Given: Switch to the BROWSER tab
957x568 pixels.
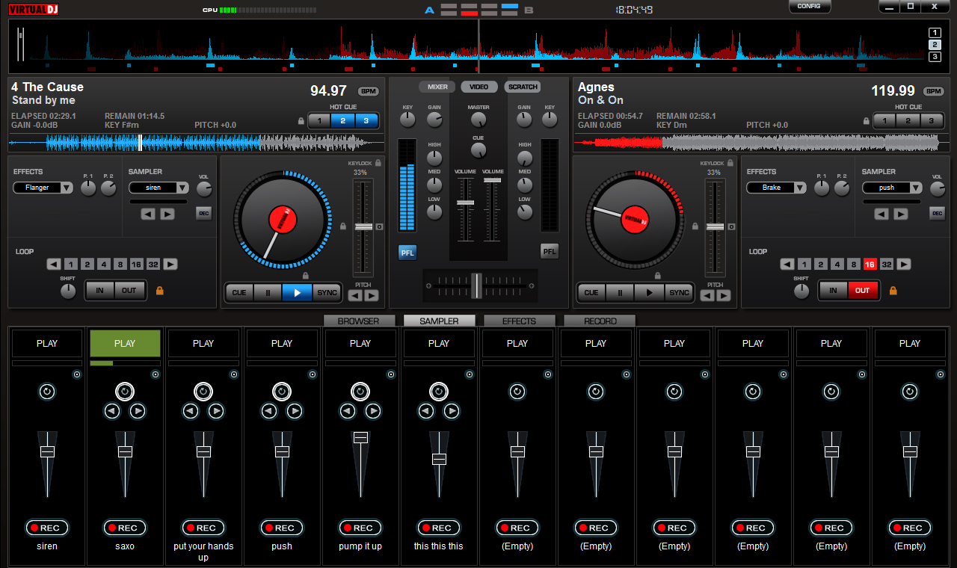Looking at the screenshot, I should point(361,321).
